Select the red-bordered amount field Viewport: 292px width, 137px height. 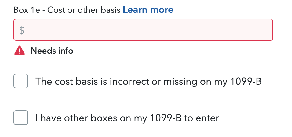143,30
